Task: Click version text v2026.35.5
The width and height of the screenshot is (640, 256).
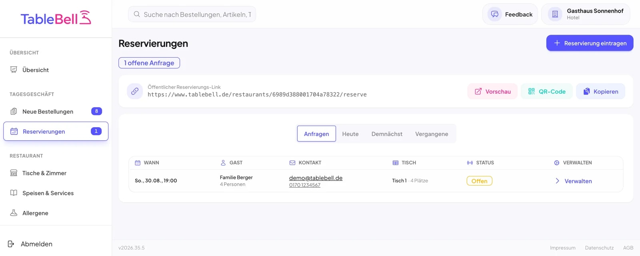Action: [132, 248]
